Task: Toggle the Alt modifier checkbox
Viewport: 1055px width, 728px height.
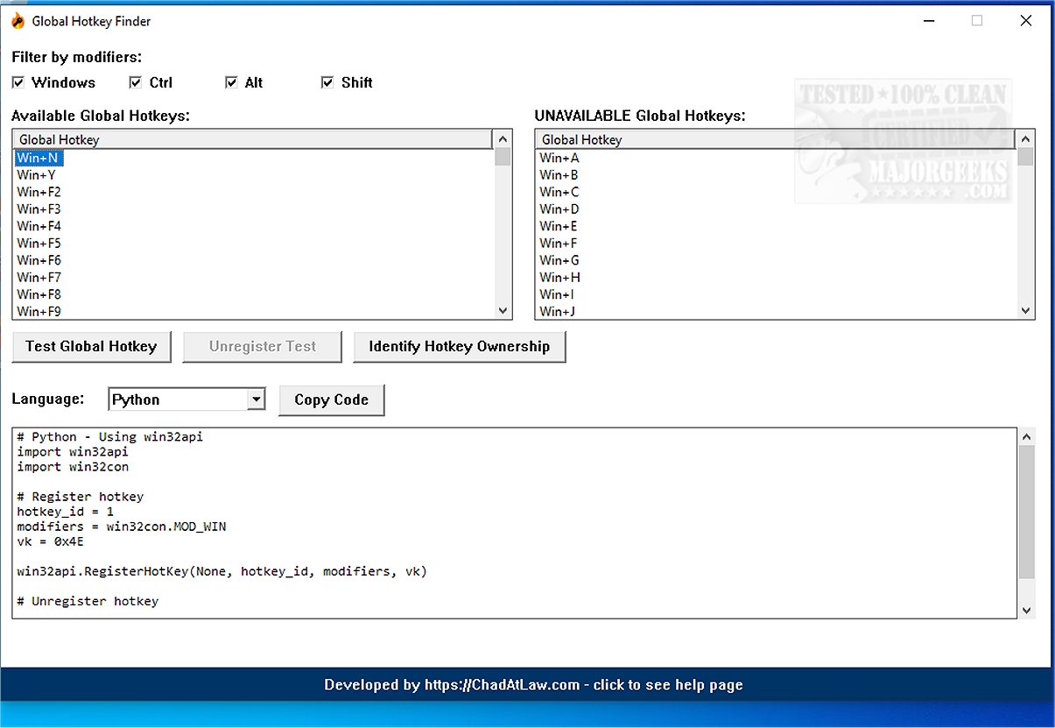Action: point(231,81)
